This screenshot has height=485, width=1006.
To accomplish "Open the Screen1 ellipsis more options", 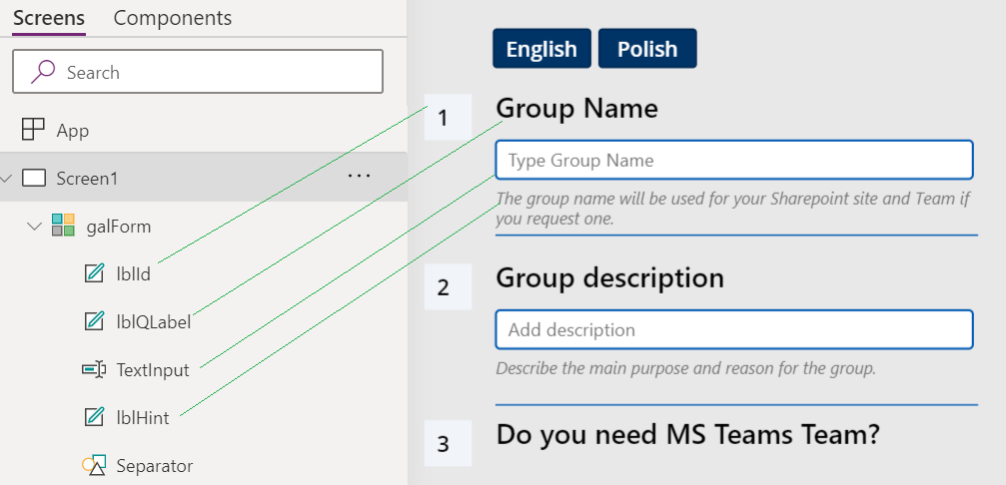I will pos(359,177).
